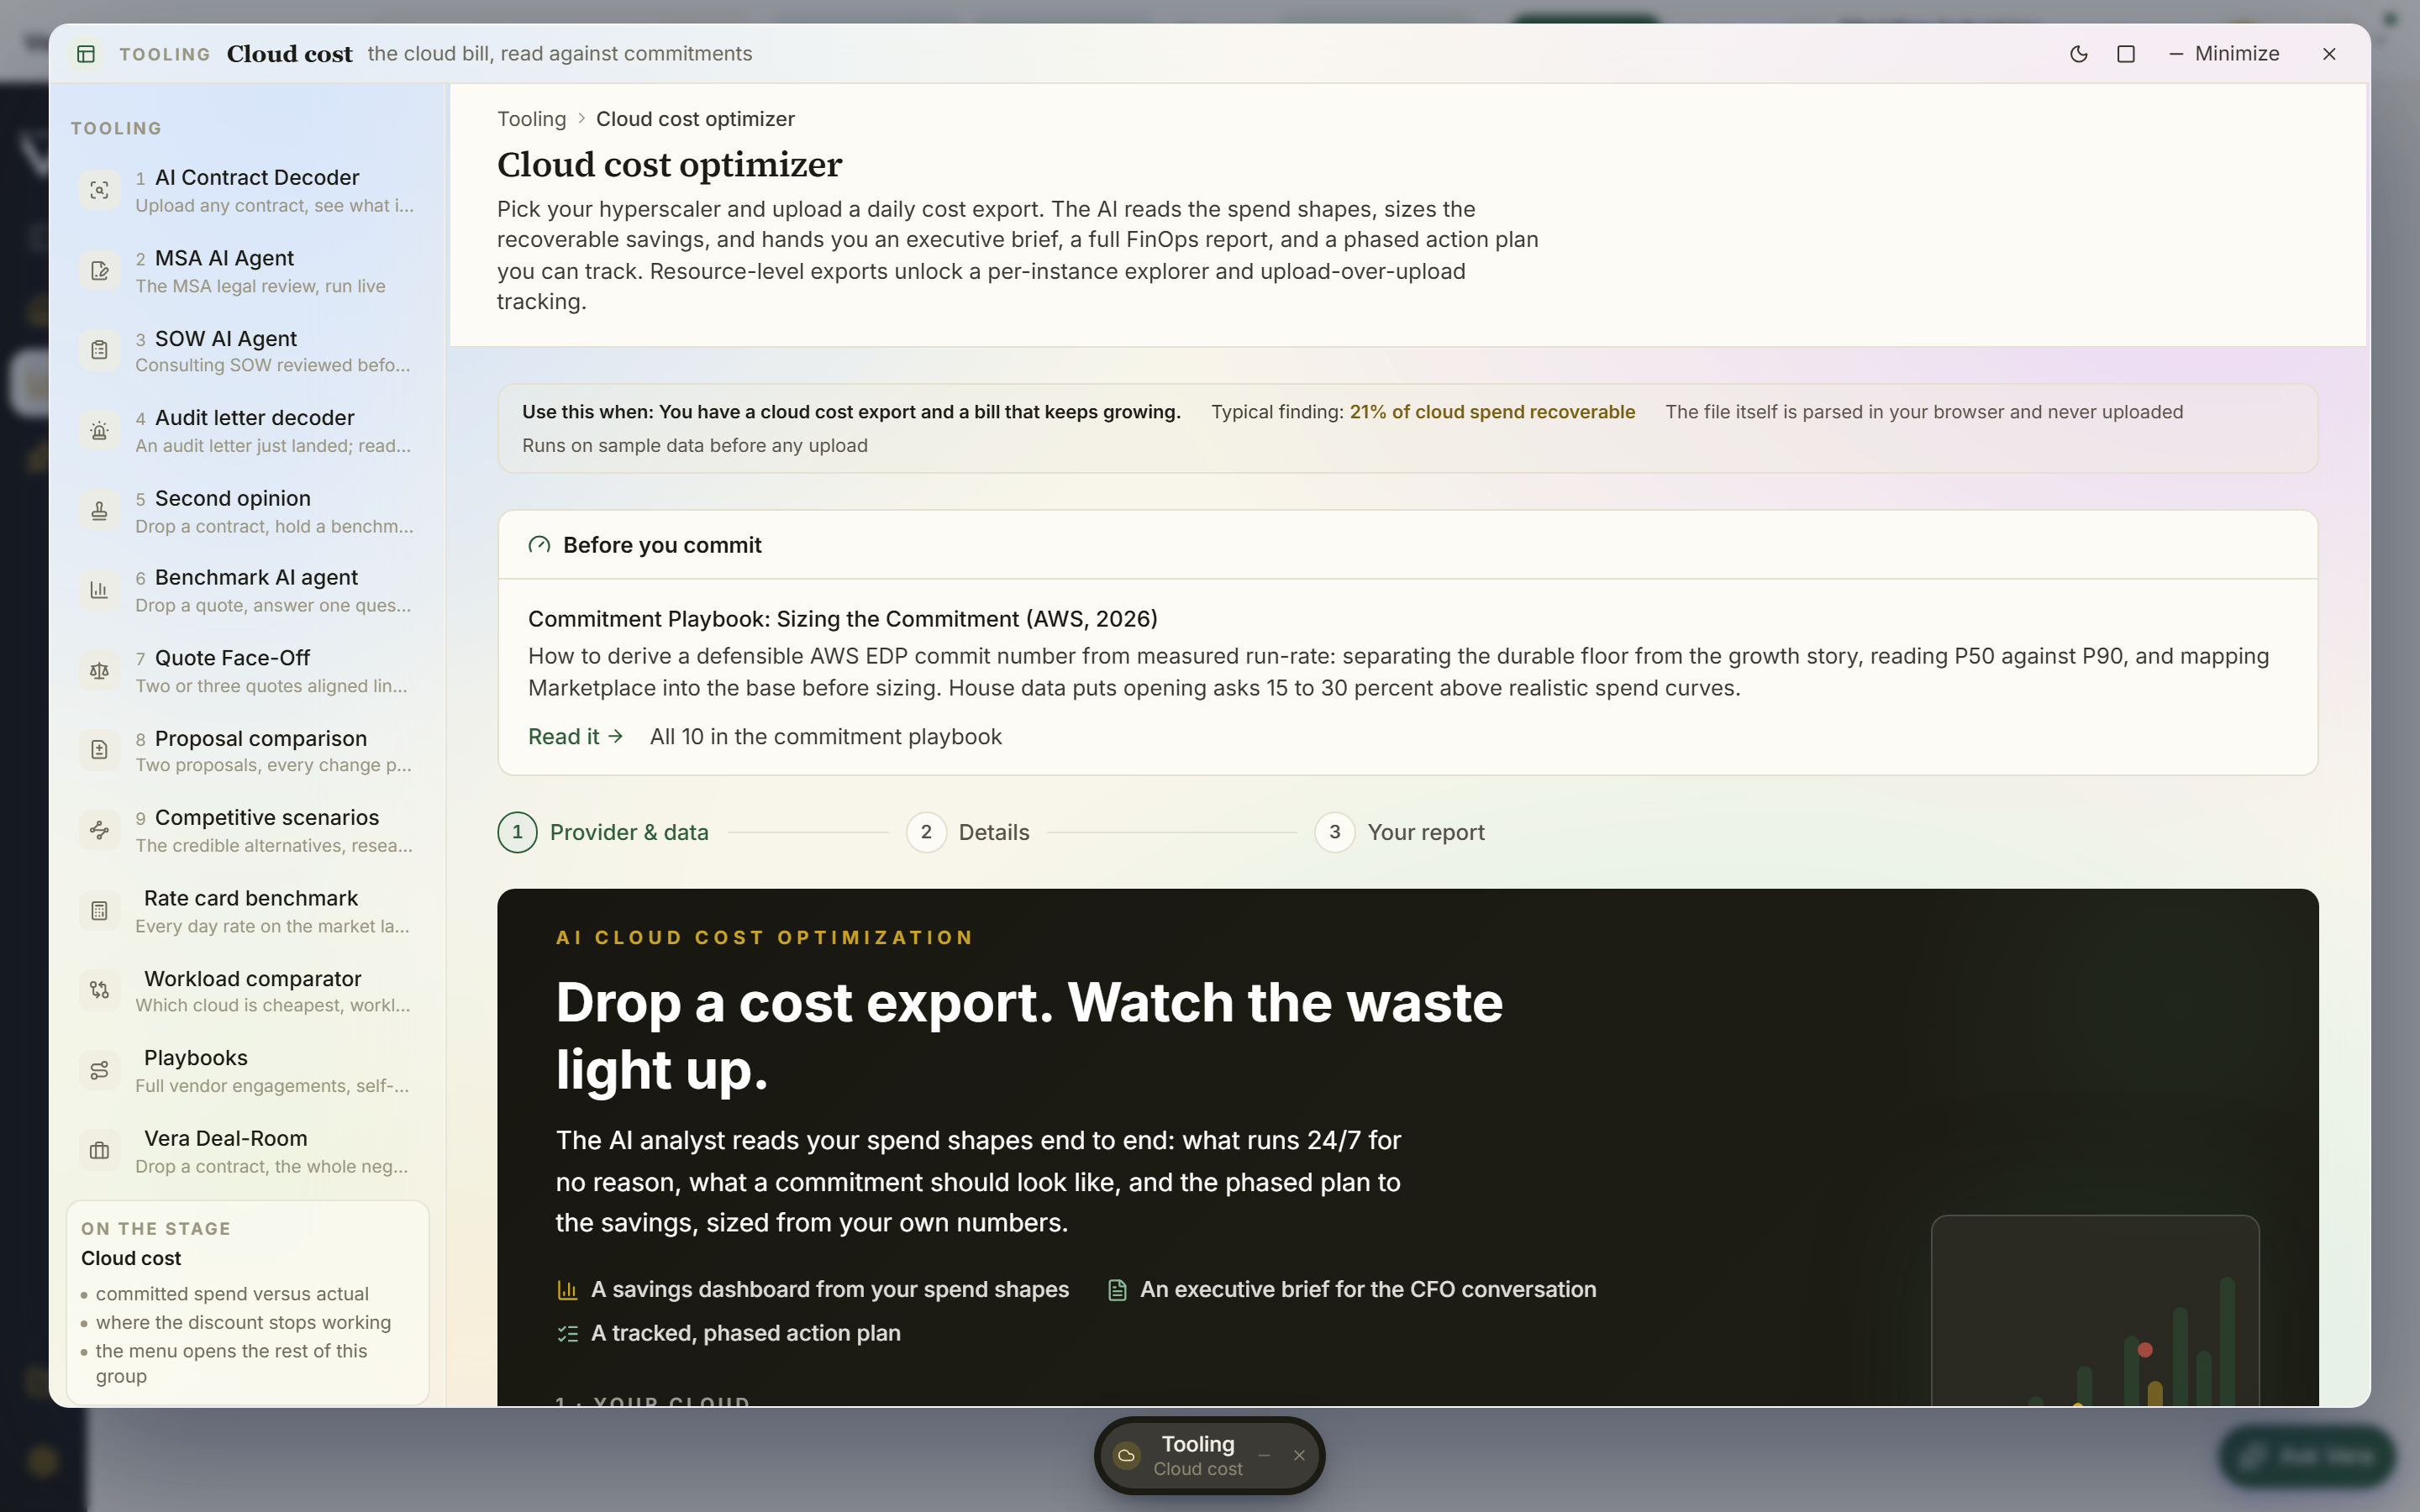Select SOW AI Agent in the sidebar
Viewport: 2420px width, 1512px height.
[x=247, y=350]
